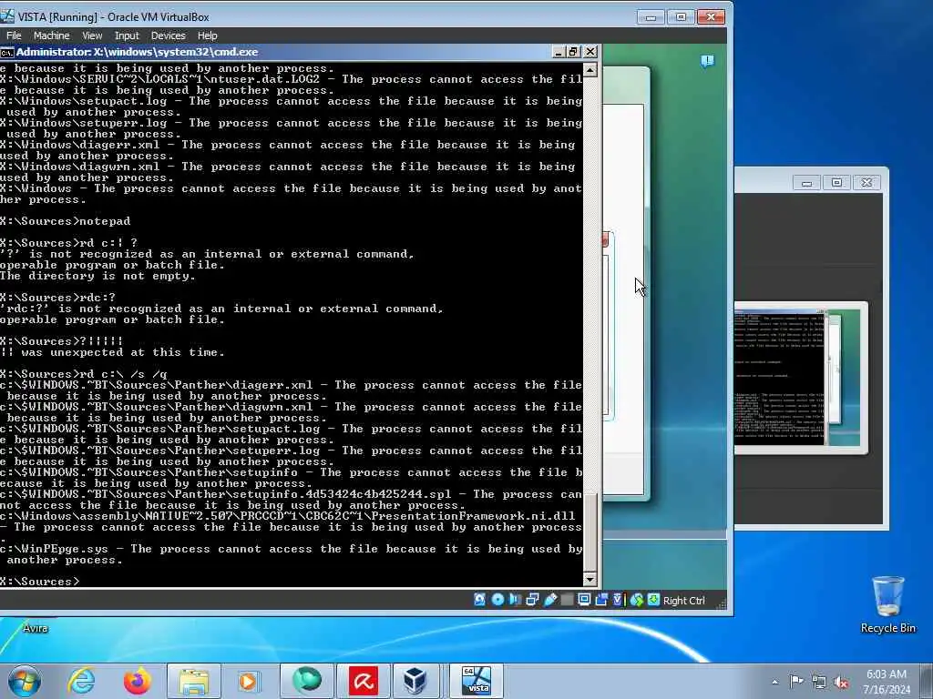Click the optical drive status icon
This screenshot has width=933, height=699.
click(497, 600)
